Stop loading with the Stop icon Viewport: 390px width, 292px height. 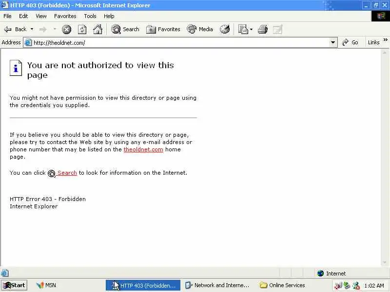[66, 30]
